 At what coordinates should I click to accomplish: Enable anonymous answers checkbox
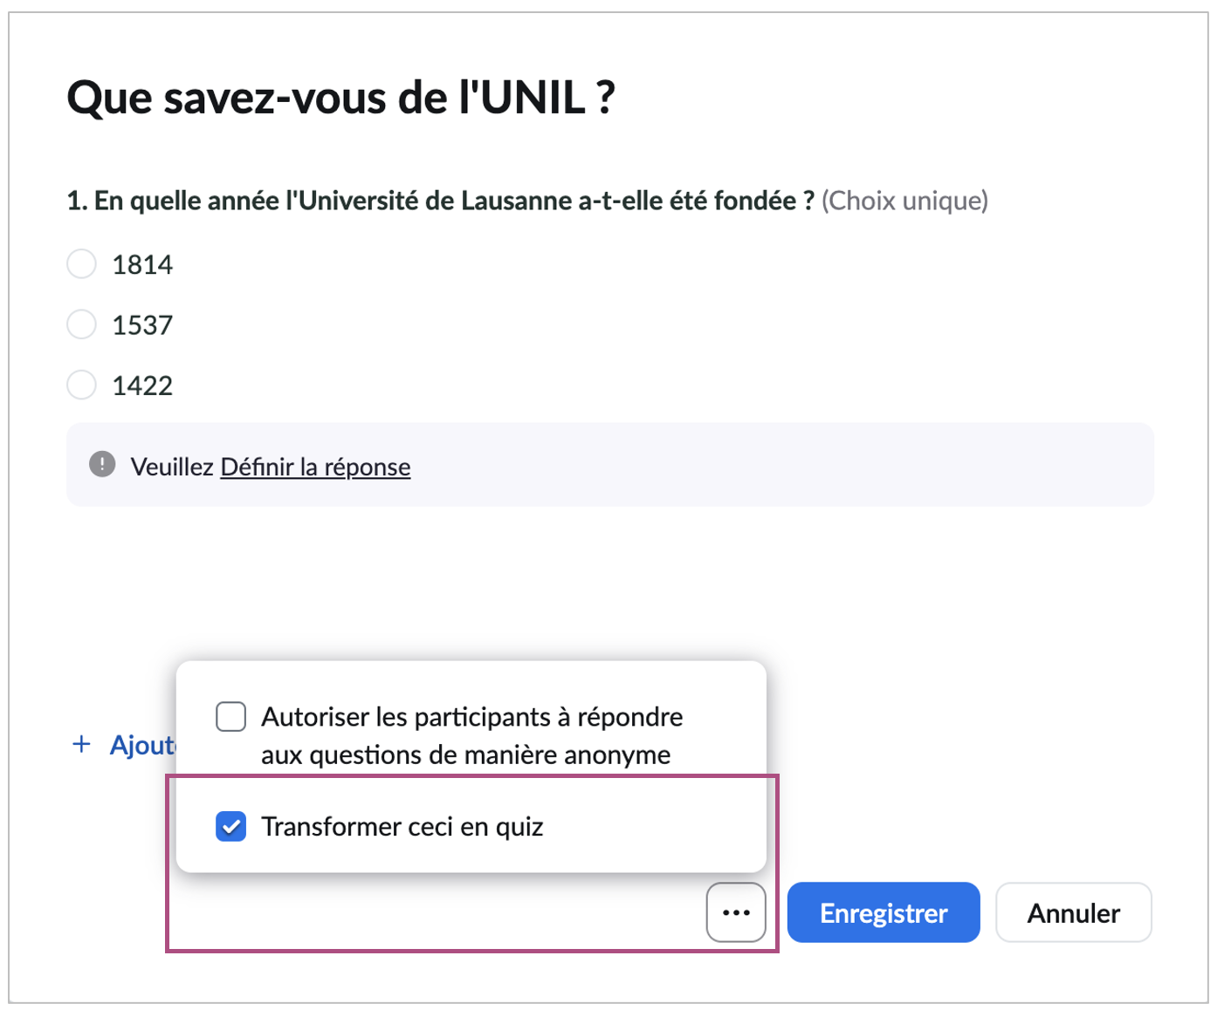[231, 717]
